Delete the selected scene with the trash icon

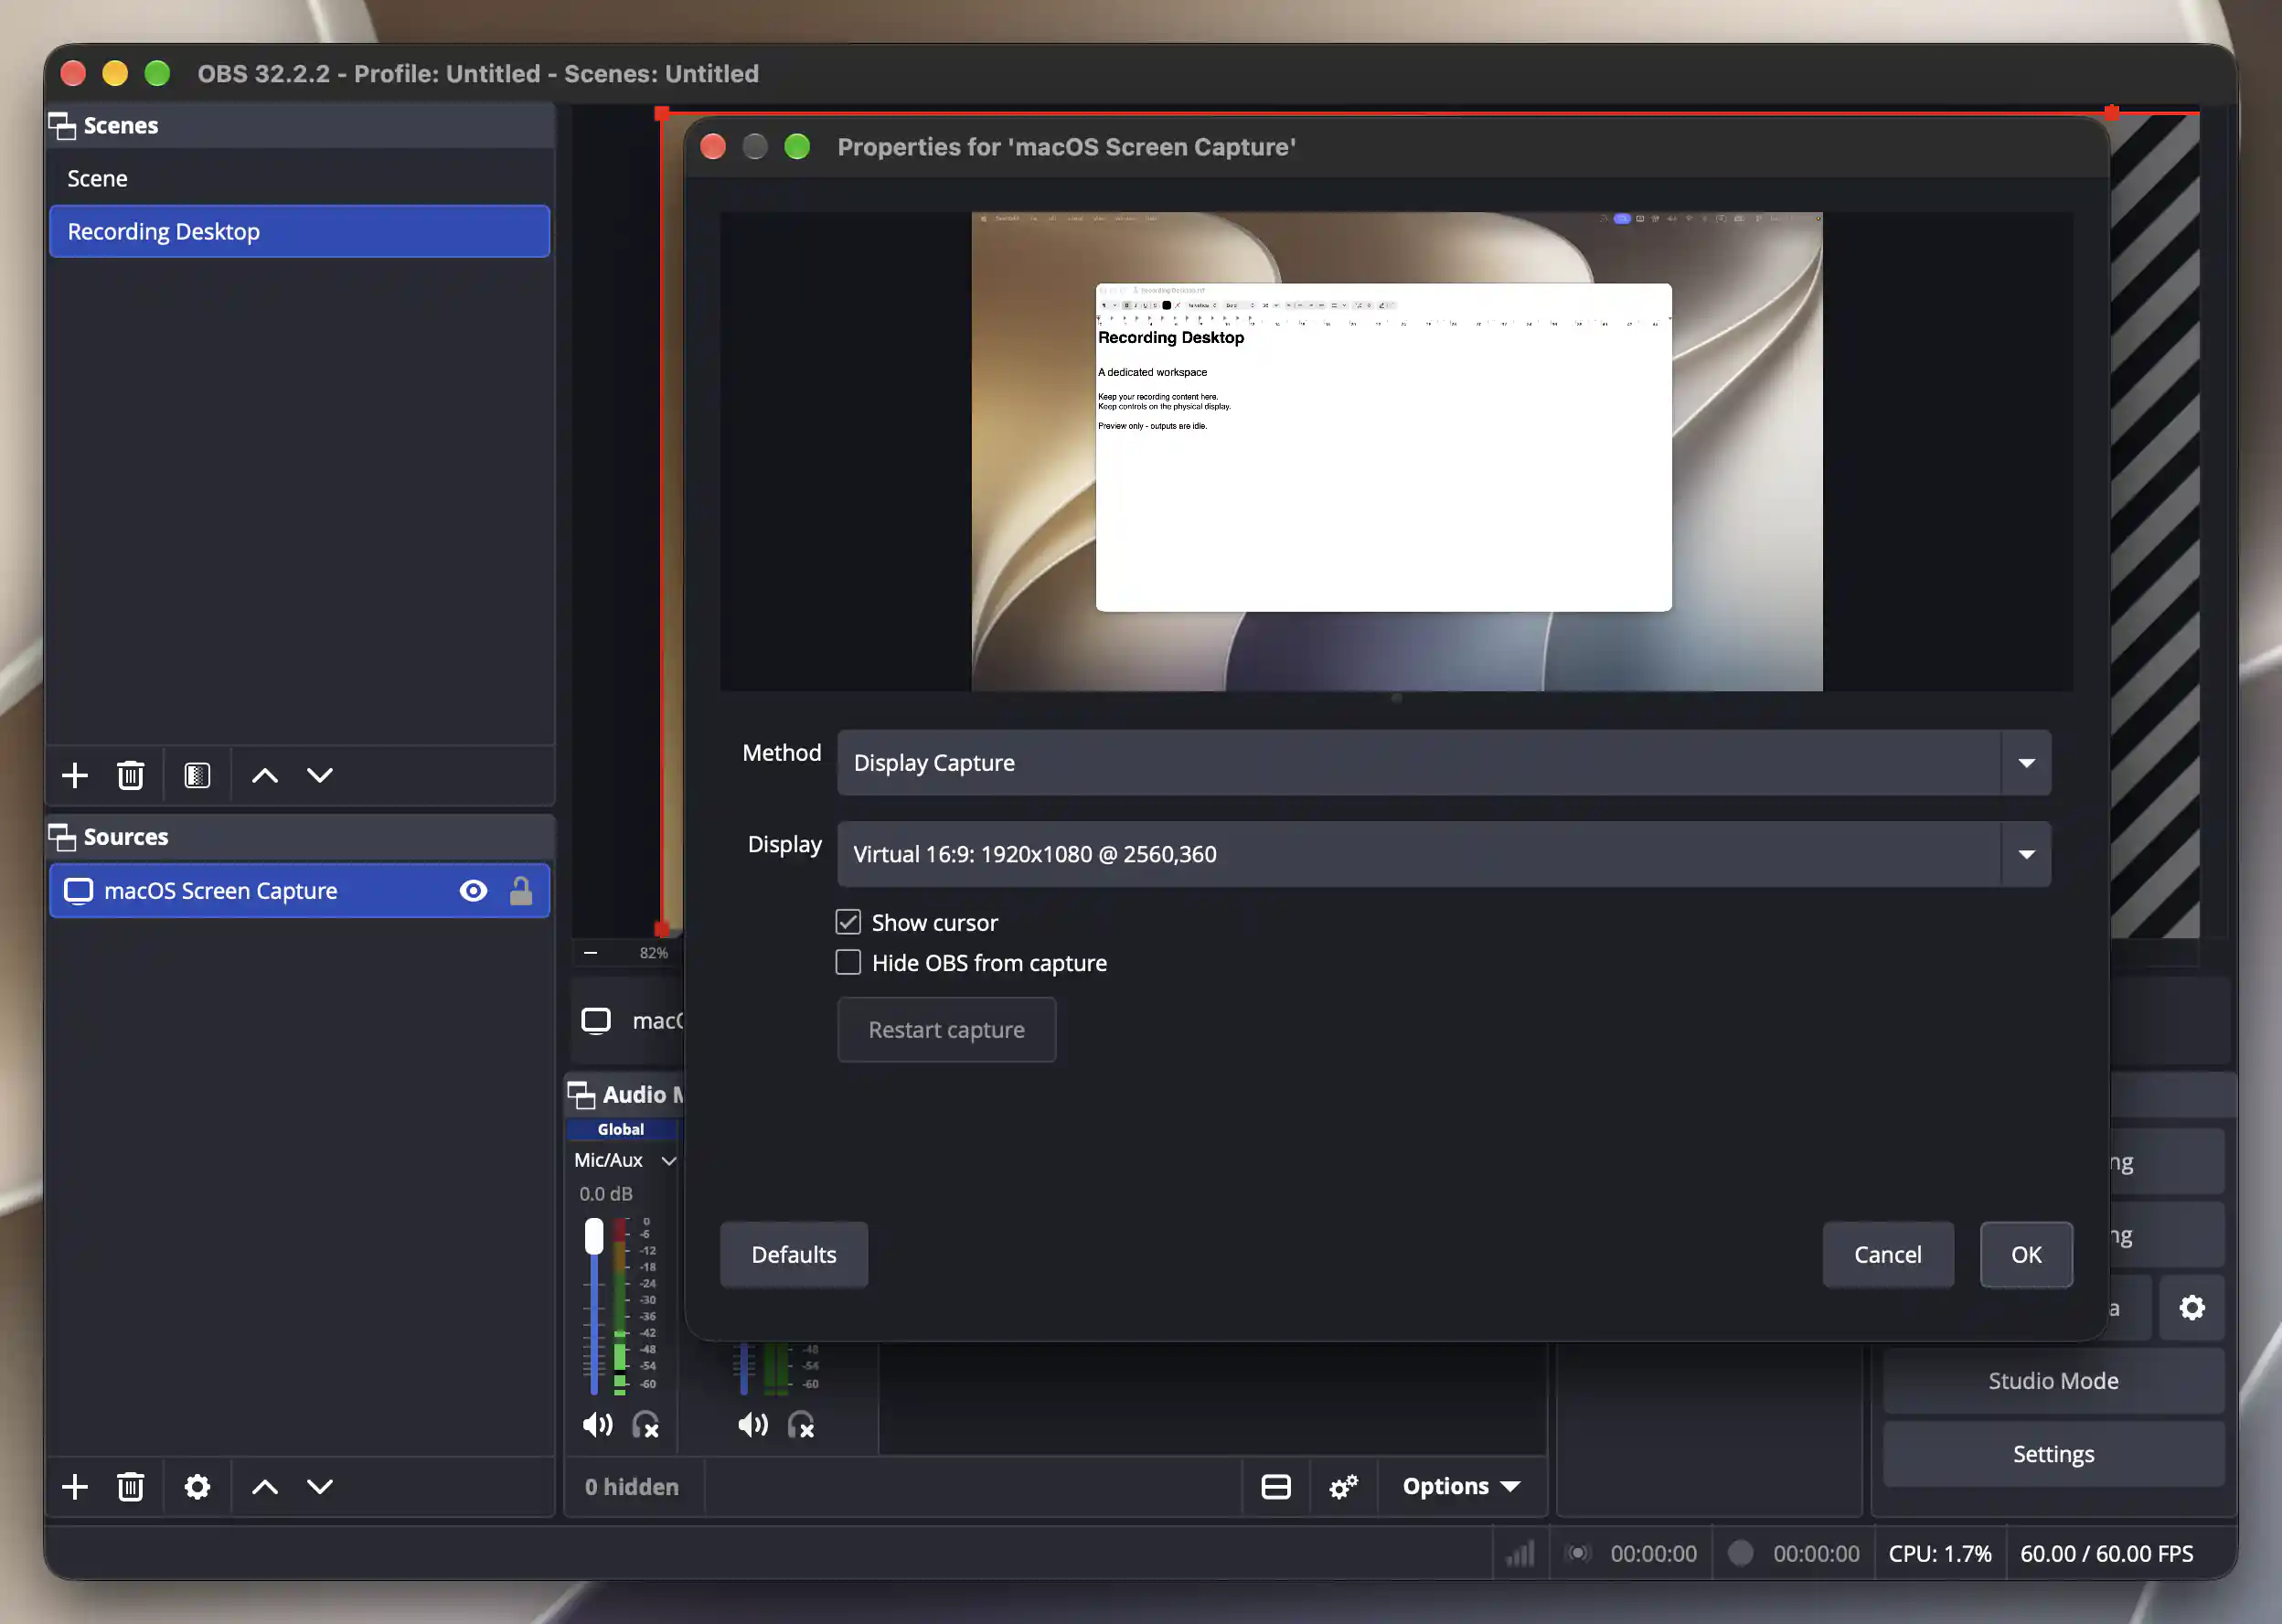(x=131, y=775)
